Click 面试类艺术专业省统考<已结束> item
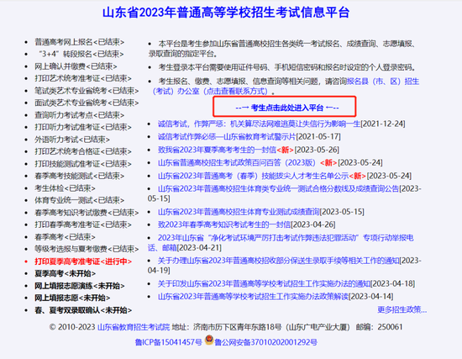The width and height of the screenshot is (462, 359). [x=87, y=103]
